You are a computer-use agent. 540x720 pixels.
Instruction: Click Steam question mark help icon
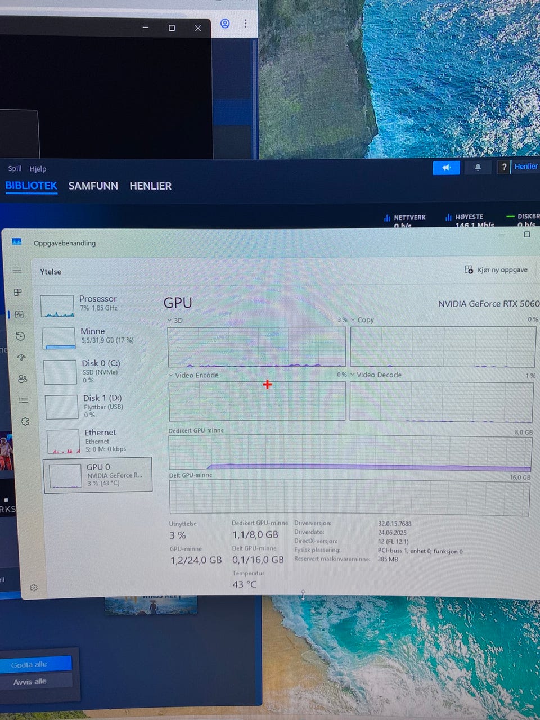click(x=504, y=166)
